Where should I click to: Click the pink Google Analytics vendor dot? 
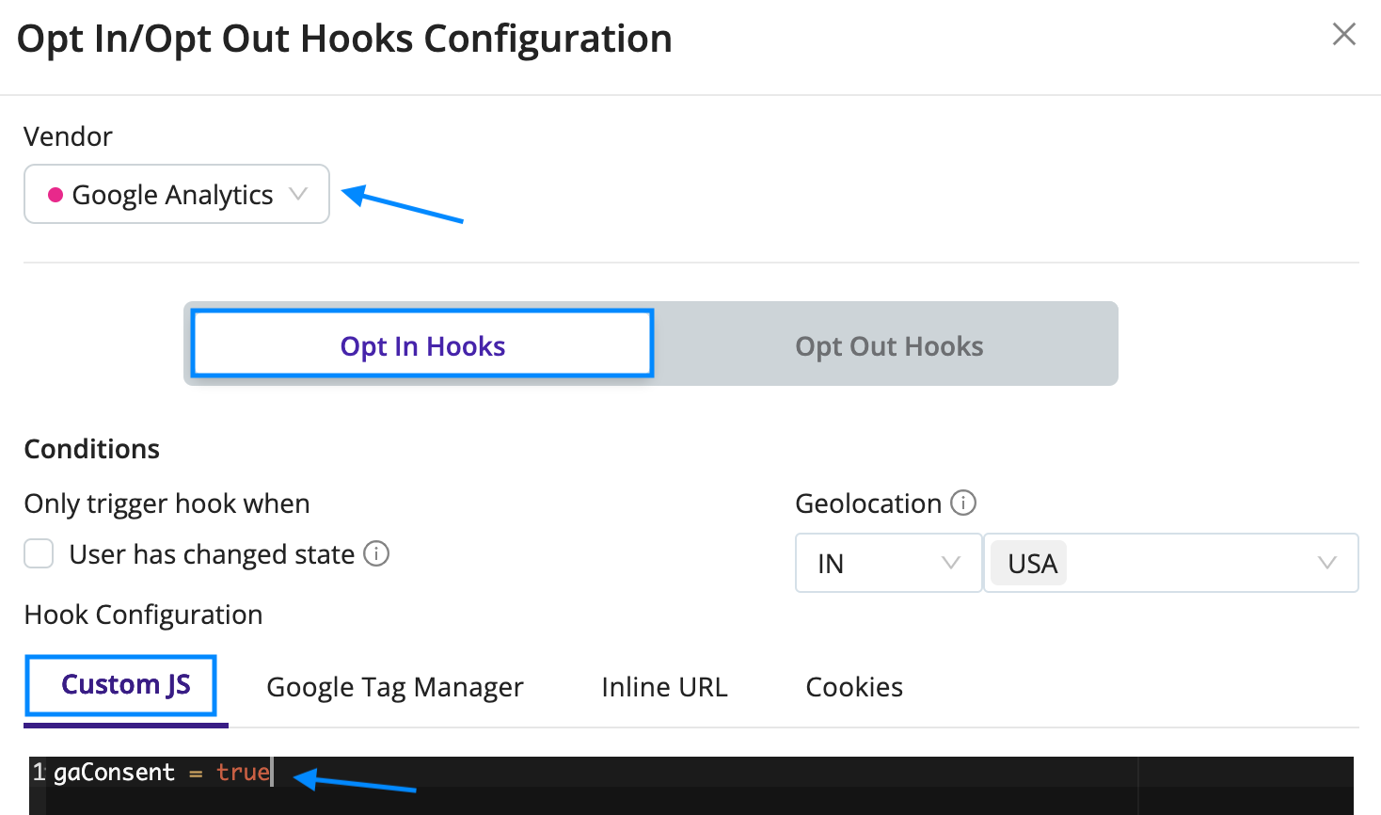click(x=56, y=195)
